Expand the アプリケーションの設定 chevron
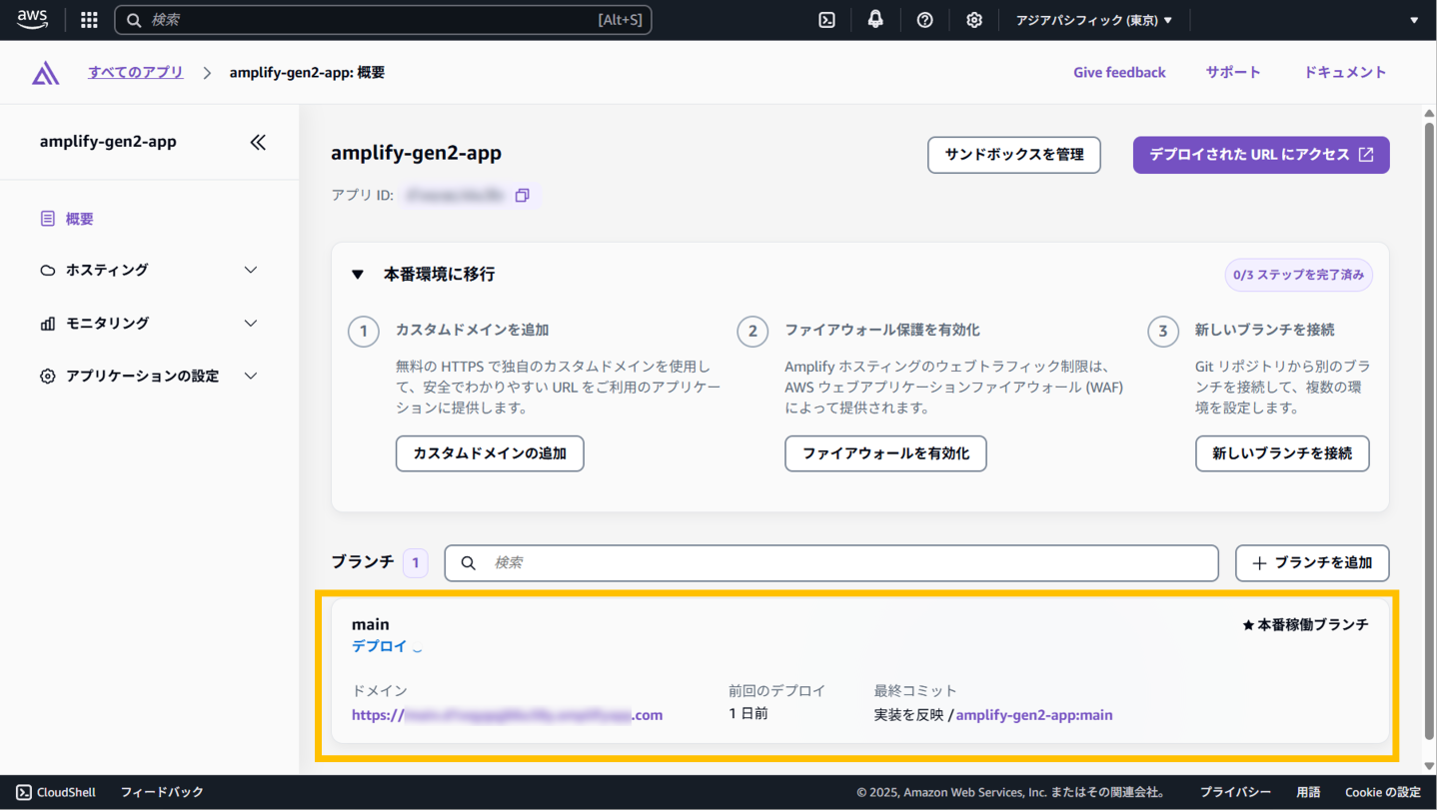This screenshot has width=1437, height=810. (251, 377)
